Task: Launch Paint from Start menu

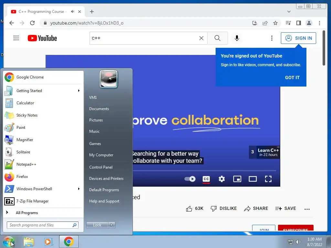Action: pyautogui.click(x=43, y=127)
